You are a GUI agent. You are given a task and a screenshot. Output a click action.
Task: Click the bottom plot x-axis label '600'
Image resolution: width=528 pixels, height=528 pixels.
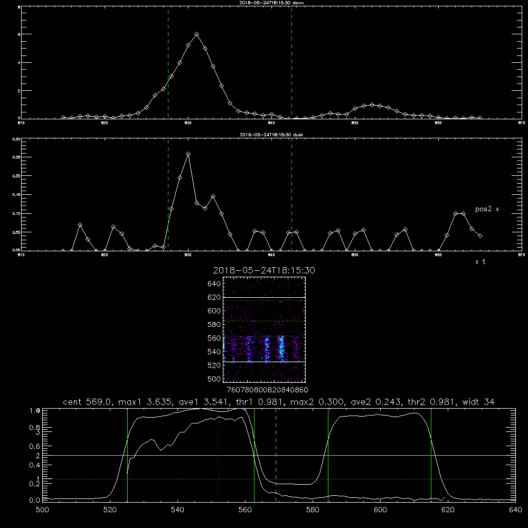pos(380,510)
